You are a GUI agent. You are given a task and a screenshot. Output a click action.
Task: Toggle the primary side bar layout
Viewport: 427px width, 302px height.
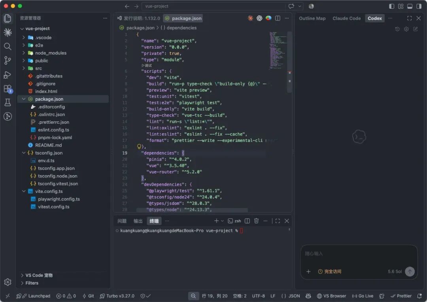[x=391, y=6]
